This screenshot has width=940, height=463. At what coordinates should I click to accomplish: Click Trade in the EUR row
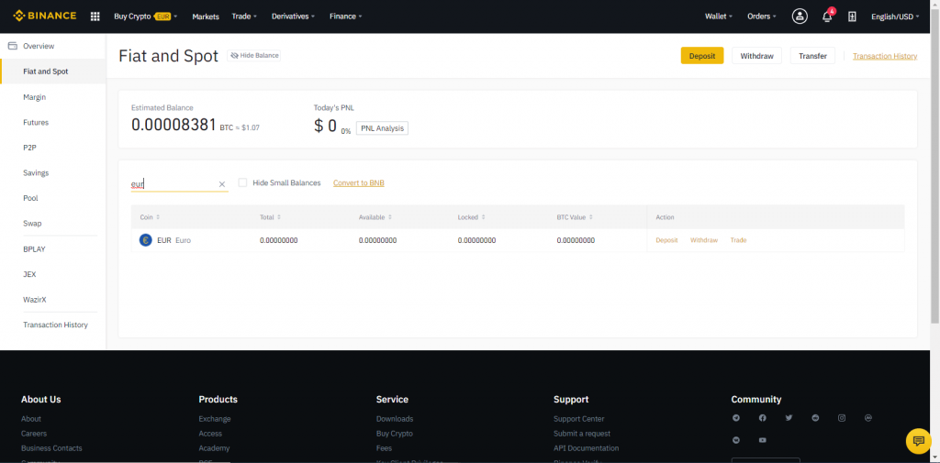click(x=738, y=240)
